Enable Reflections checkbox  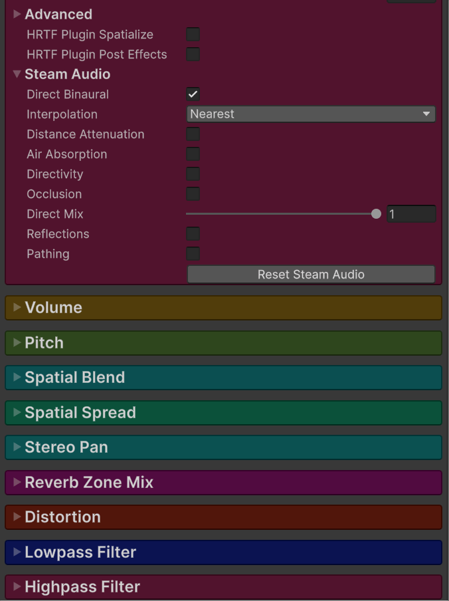click(193, 234)
